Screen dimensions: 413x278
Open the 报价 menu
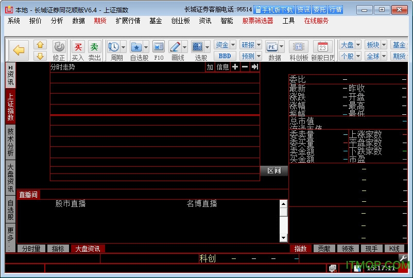click(x=36, y=21)
